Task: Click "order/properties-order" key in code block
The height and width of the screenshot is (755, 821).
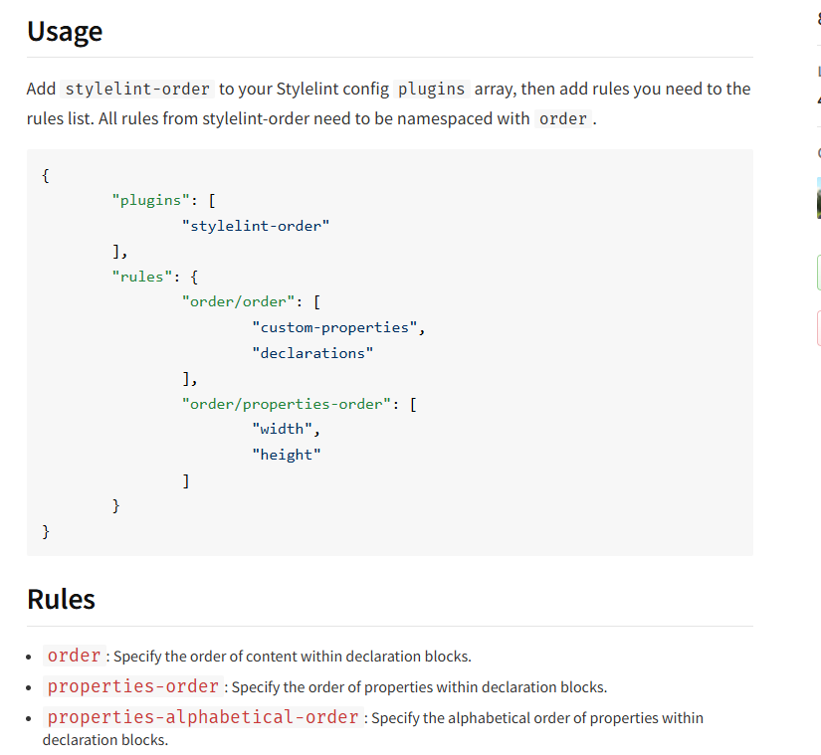Action: pyautogui.click(x=287, y=404)
